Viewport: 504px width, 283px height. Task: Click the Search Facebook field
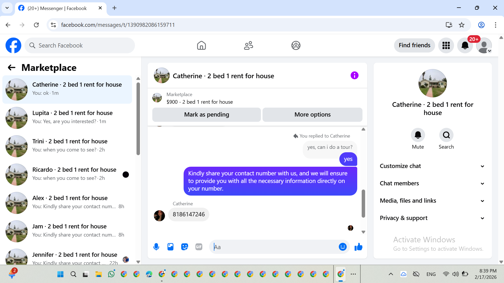80,45
